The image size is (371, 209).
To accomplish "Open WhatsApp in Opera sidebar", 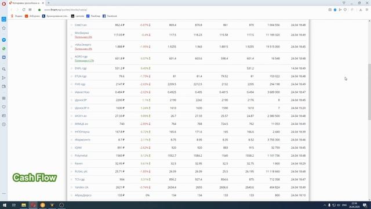I will click(4, 49).
